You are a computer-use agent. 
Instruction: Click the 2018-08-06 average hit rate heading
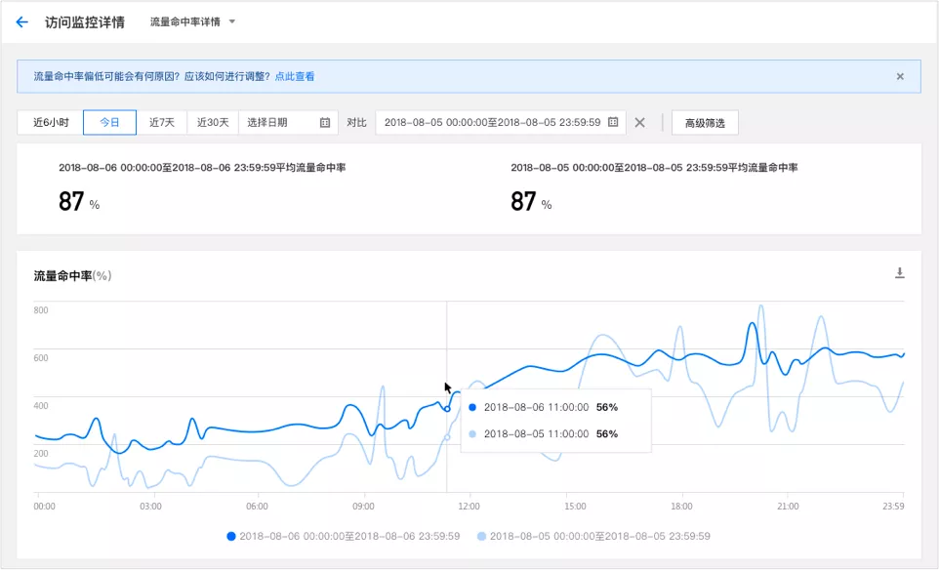point(202,168)
